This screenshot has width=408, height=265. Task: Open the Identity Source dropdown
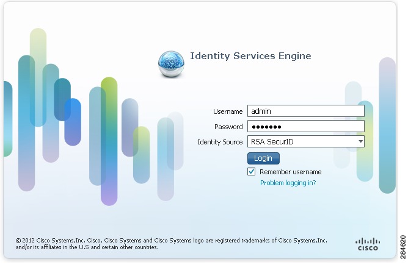pos(306,141)
